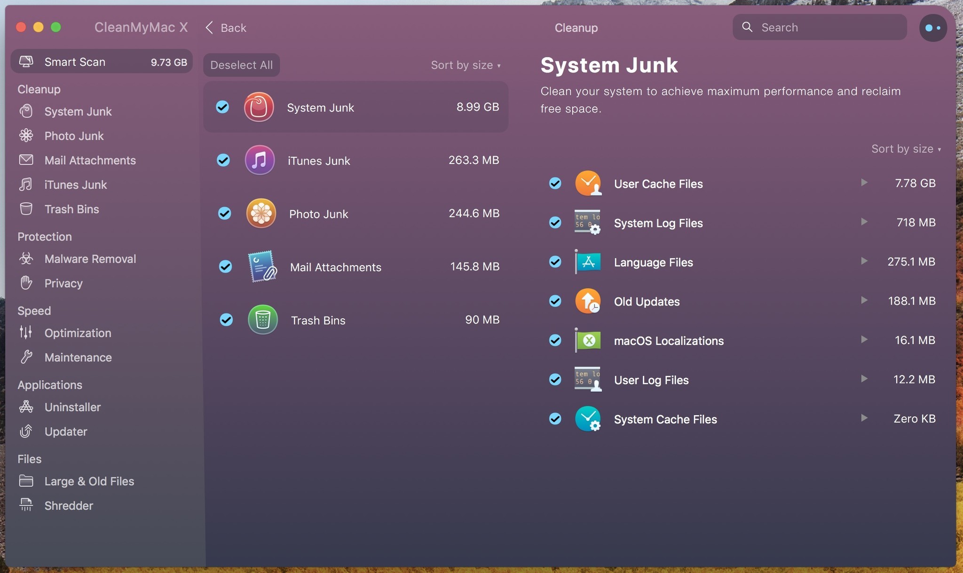Expand the System Log Files disclosure triangle

(x=864, y=222)
